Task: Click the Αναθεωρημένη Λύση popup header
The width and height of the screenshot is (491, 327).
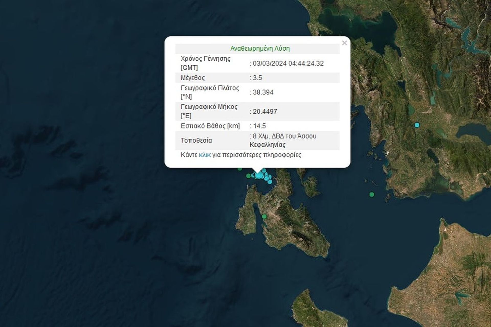Action: point(260,49)
